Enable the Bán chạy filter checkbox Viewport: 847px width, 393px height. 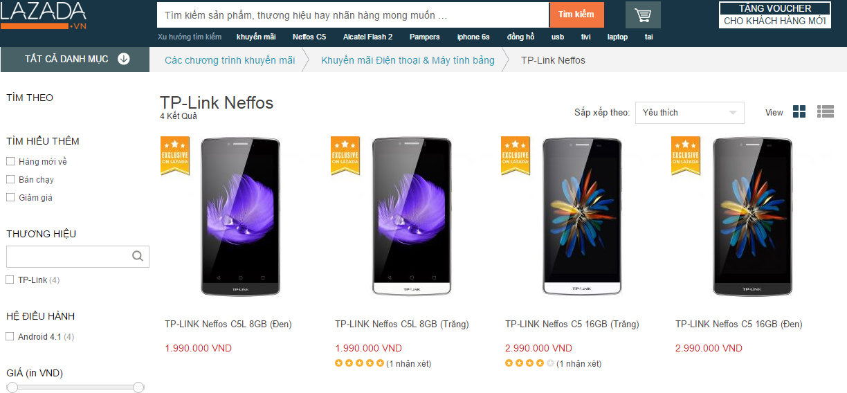pos(10,179)
